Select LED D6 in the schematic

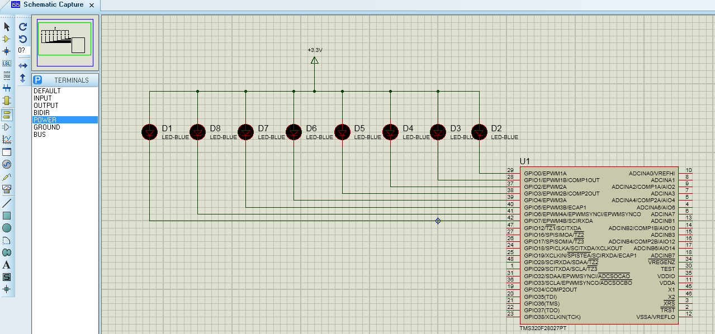click(294, 132)
